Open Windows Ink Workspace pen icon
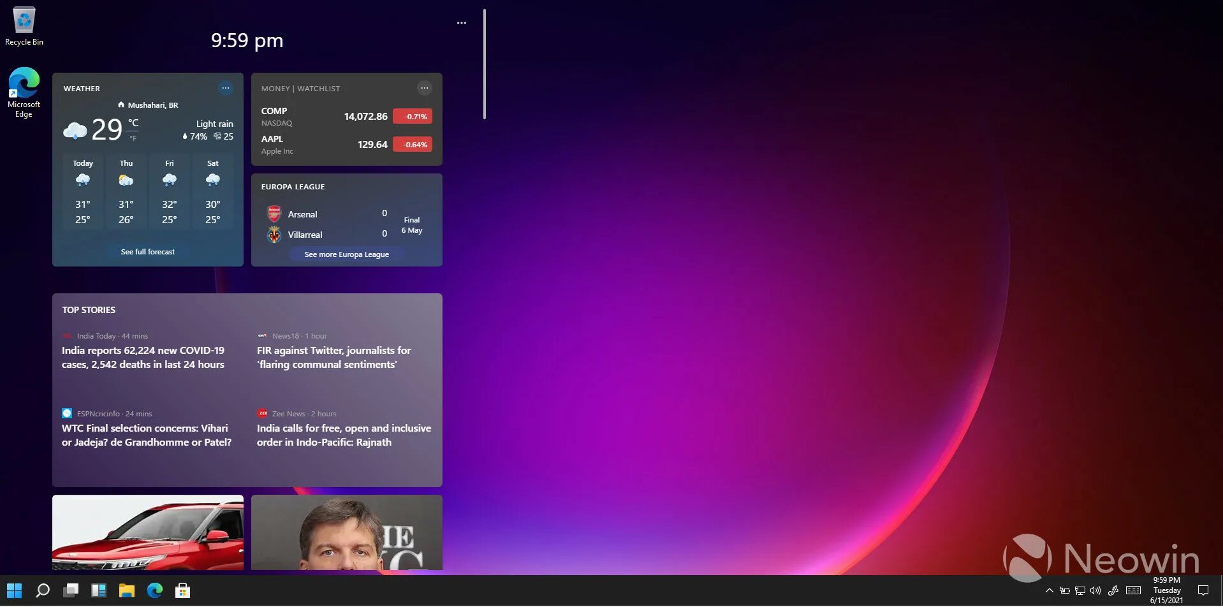1223x607 pixels. (1113, 591)
